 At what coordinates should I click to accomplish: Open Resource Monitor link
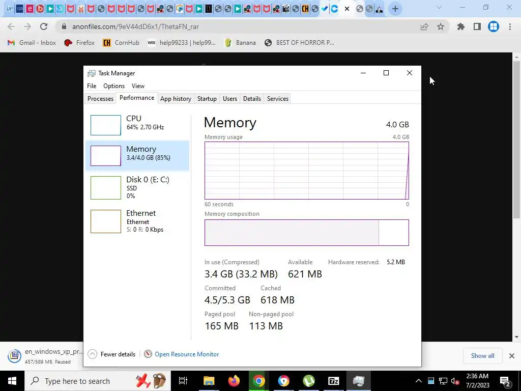click(182, 354)
